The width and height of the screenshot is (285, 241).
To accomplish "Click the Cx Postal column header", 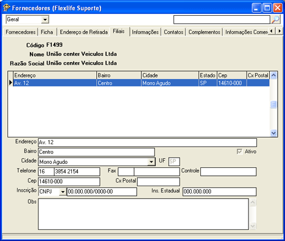I will click(258, 75).
